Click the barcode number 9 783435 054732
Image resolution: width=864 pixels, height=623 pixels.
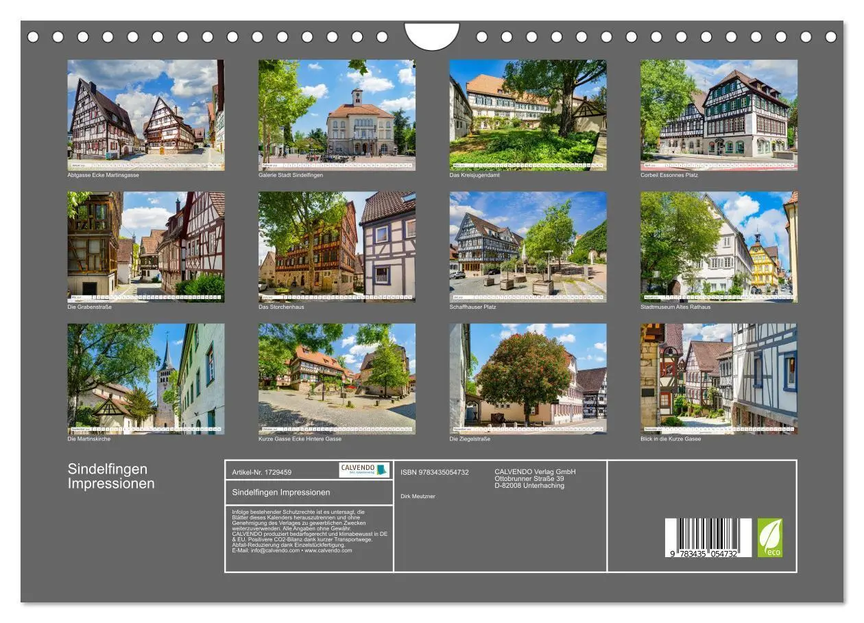coord(705,553)
